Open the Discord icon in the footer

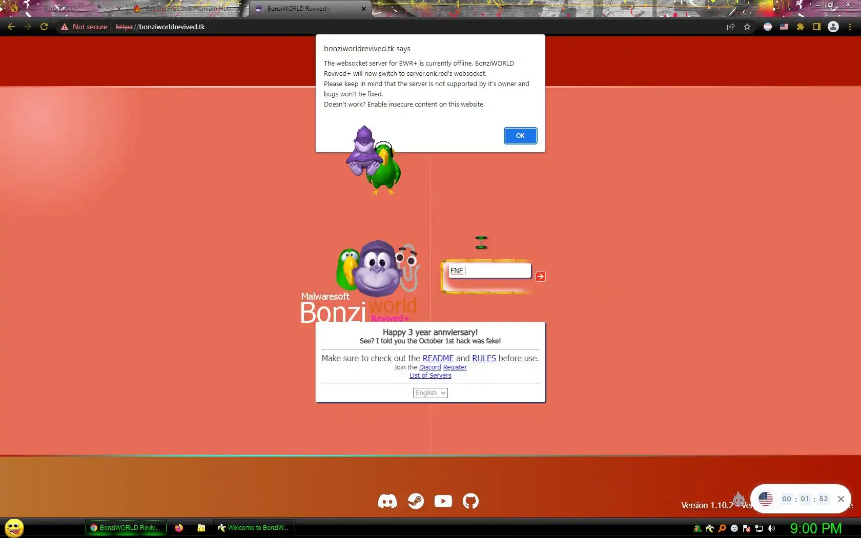(x=387, y=501)
